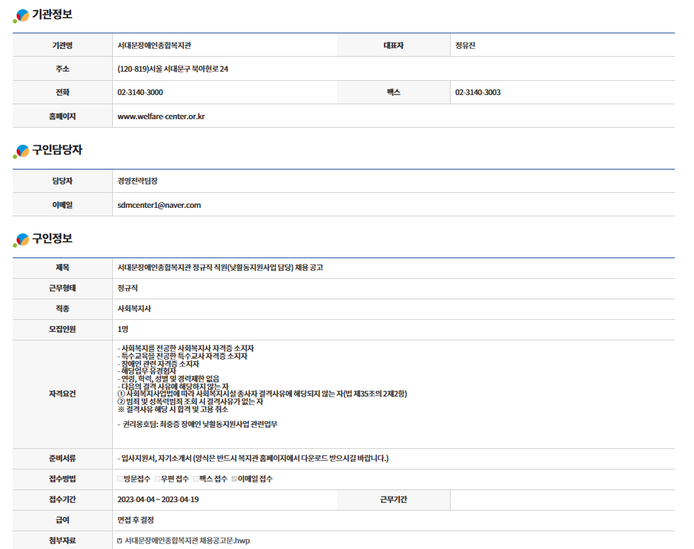This screenshot has height=549, width=694.
Task: Click the application period 2023-04-04 ~ 2023-04-19
Action: point(158,499)
